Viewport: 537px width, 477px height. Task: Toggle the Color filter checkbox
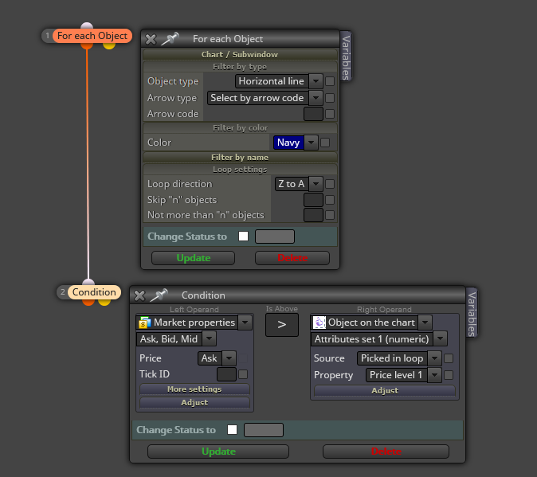pyautogui.click(x=325, y=143)
